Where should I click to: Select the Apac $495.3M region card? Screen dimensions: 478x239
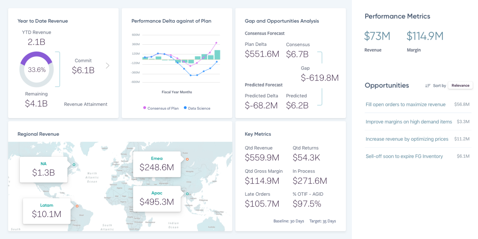157,199
